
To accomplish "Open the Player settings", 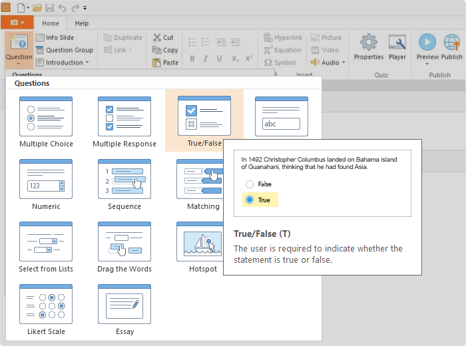I will pos(397,47).
